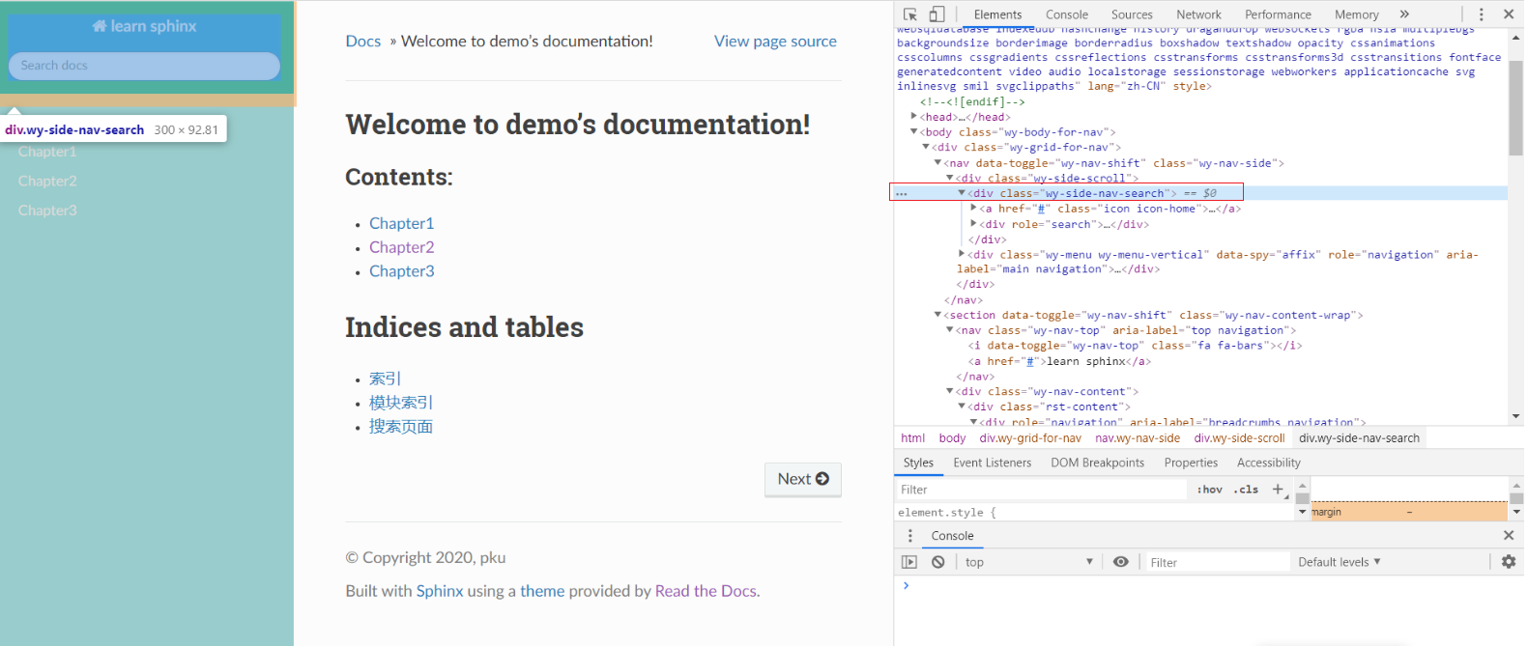Click the clear console icon

coord(937,562)
